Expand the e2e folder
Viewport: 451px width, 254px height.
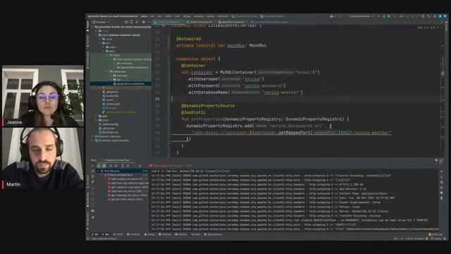pos(97,116)
